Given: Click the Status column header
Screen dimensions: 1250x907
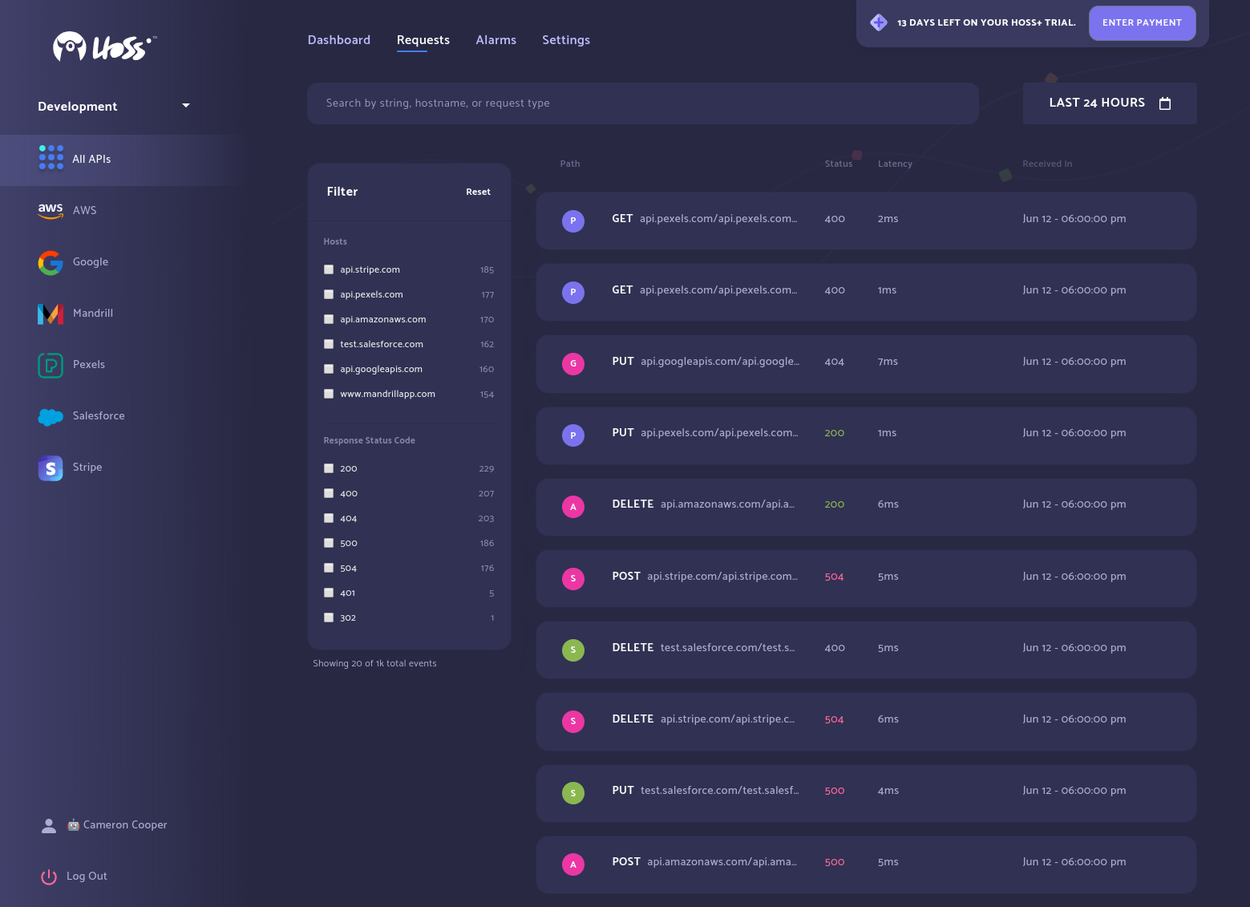Looking at the screenshot, I should click(x=839, y=164).
